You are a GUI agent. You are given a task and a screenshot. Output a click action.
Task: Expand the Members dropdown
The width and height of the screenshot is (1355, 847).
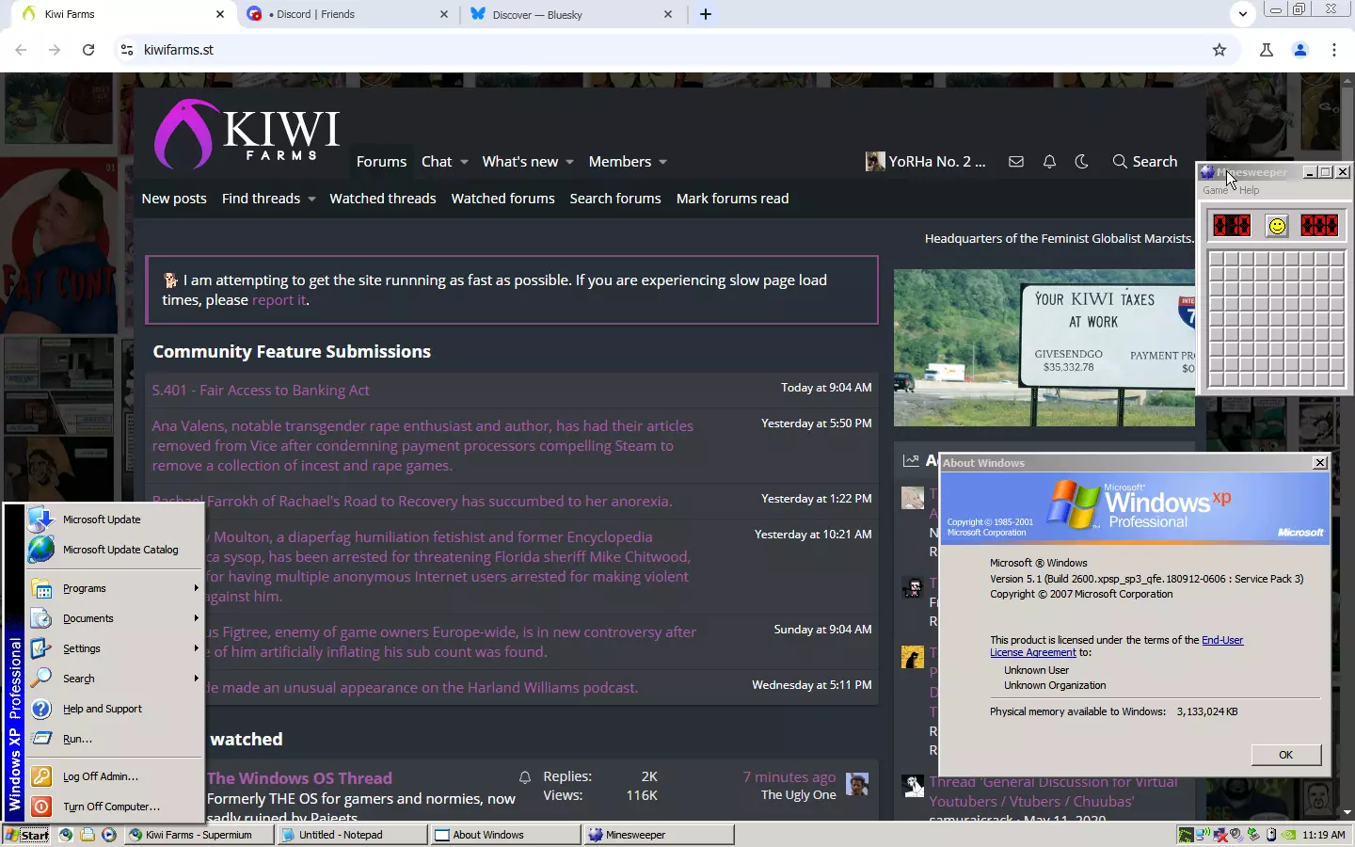click(662, 162)
